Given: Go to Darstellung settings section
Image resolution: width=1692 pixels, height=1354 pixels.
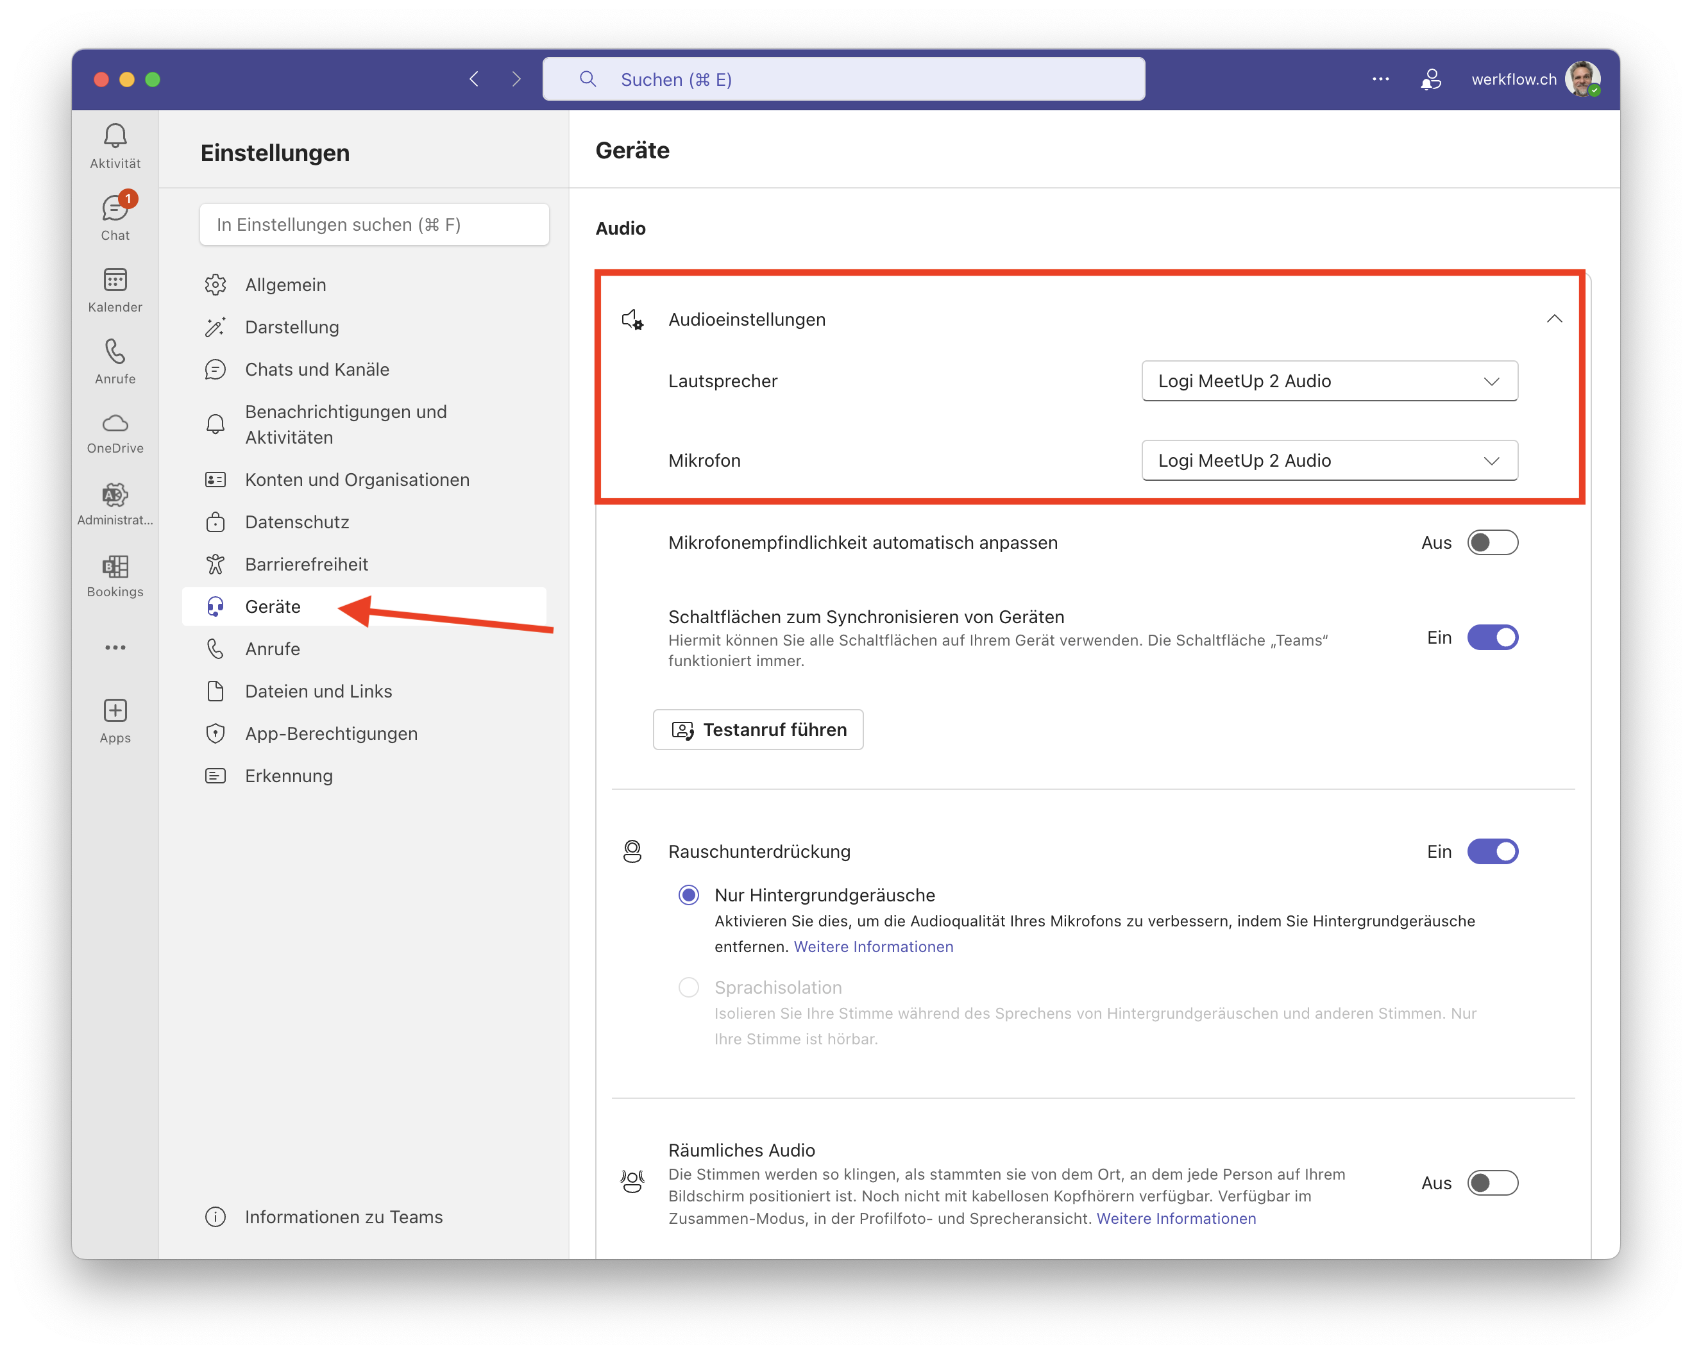Looking at the screenshot, I should point(292,327).
